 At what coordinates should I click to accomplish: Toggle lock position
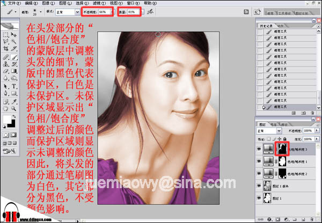[x=280, y=139]
